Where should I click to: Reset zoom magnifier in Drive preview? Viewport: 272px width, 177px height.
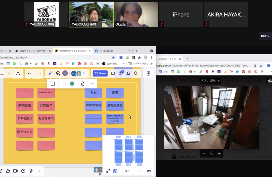click(211, 153)
